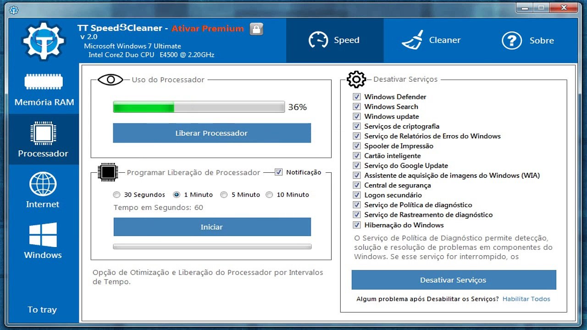Screen dimensions: 587x330
Task: Switch to the Cleaner tab
Action: [432, 40]
